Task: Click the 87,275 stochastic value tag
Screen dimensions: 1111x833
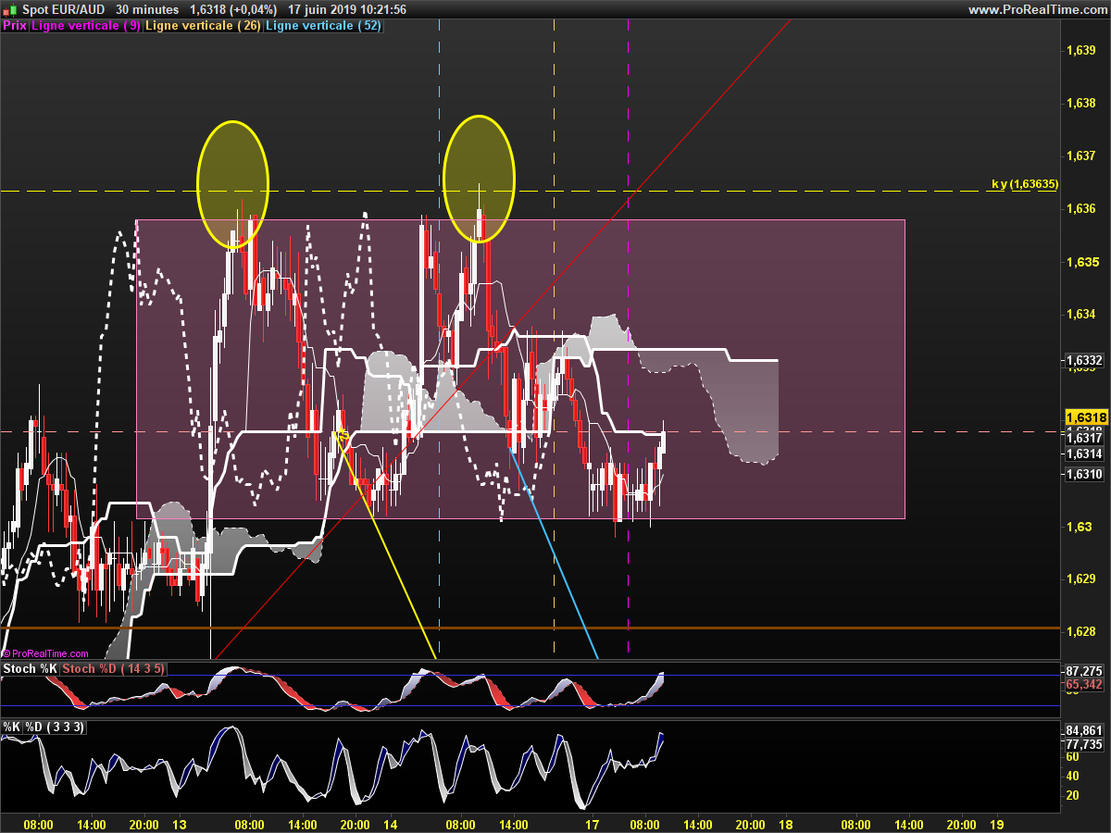Action: (1084, 670)
